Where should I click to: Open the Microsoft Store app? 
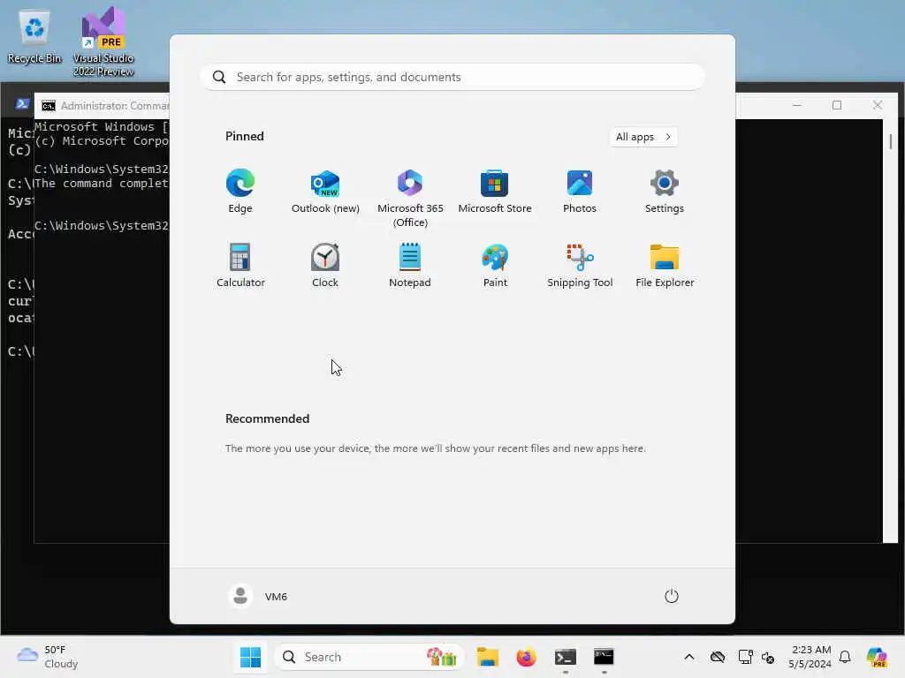point(495,192)
